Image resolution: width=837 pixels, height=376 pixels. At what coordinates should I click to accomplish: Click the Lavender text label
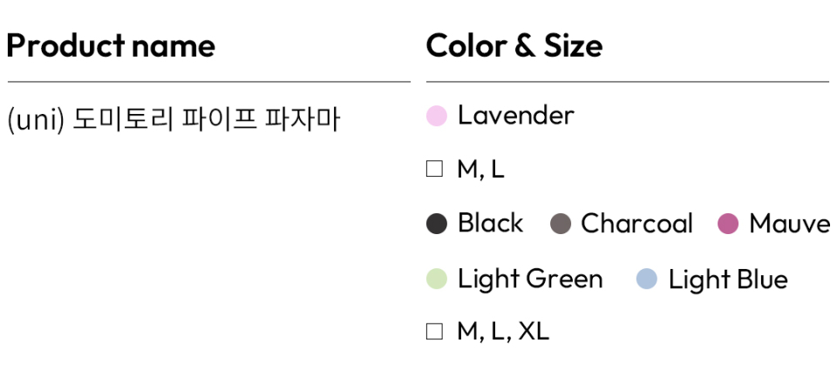515,115
